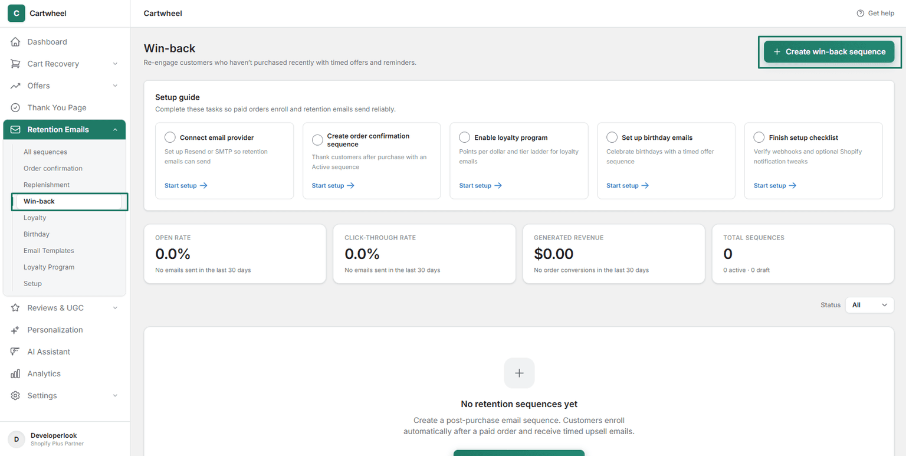Click the Generated Revenue stat card
This screenshot has height=456, width=906.
[614, 254]
